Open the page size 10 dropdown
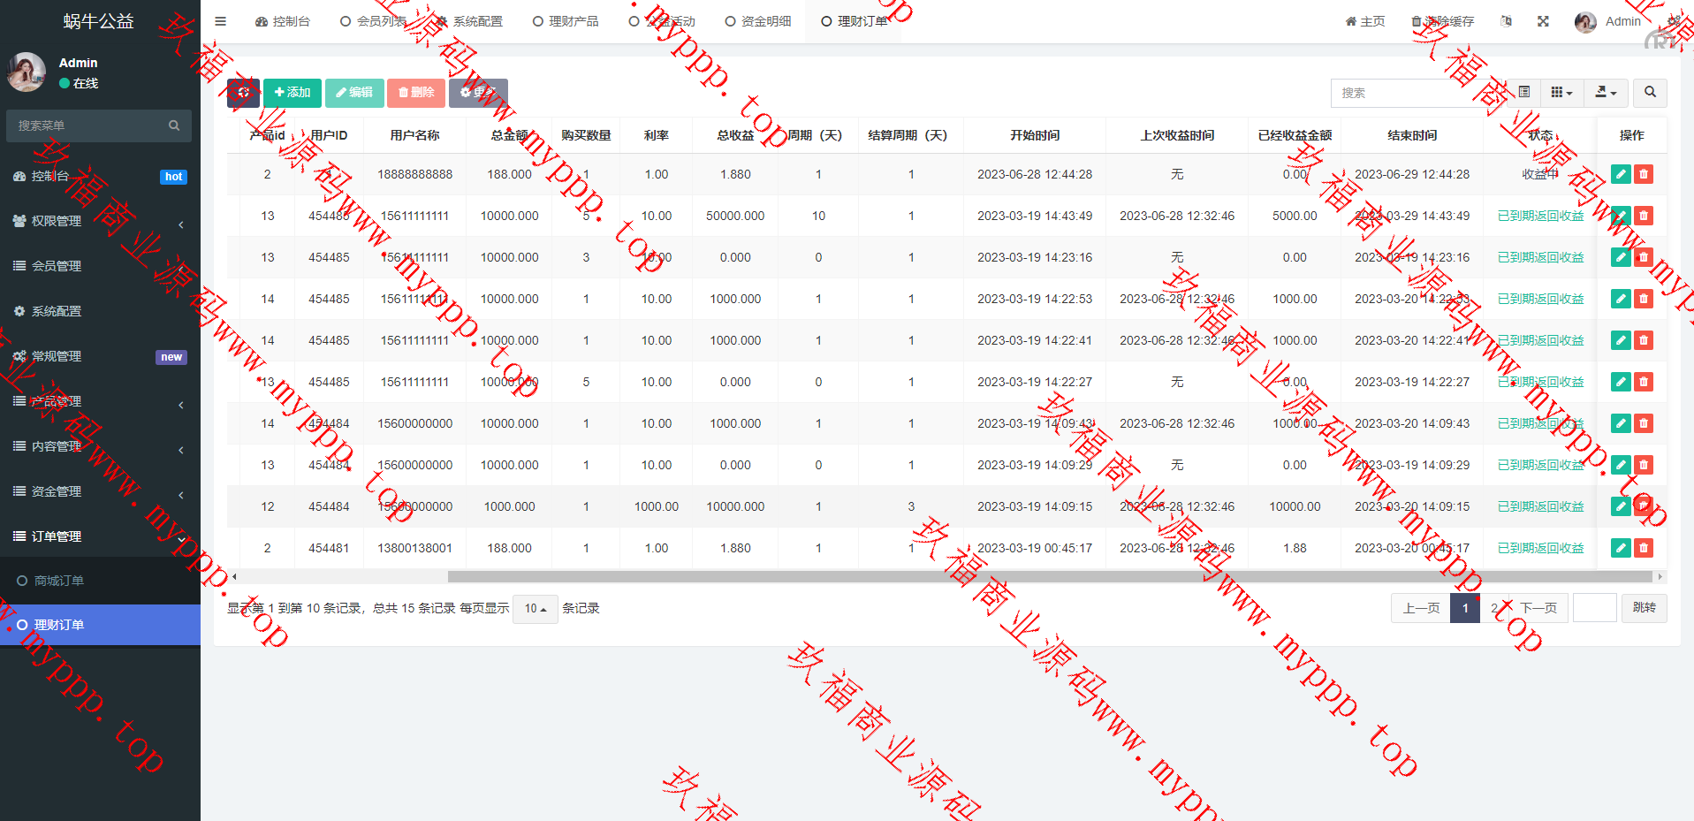Viewport: 1694px width, 821px height. tap(535, 609)
